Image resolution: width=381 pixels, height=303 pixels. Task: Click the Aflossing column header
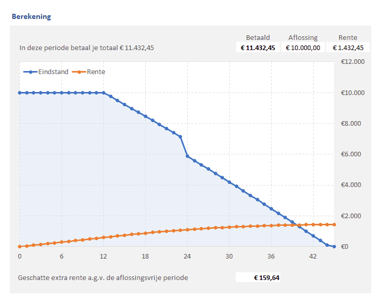tap(303, 37)
